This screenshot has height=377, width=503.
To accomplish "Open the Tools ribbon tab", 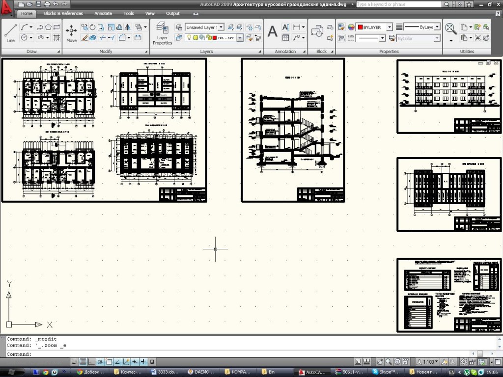I will coord(128,13).
